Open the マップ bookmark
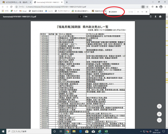Image resolution: width=168 pixels, height=134 pixels. (14, 11)
